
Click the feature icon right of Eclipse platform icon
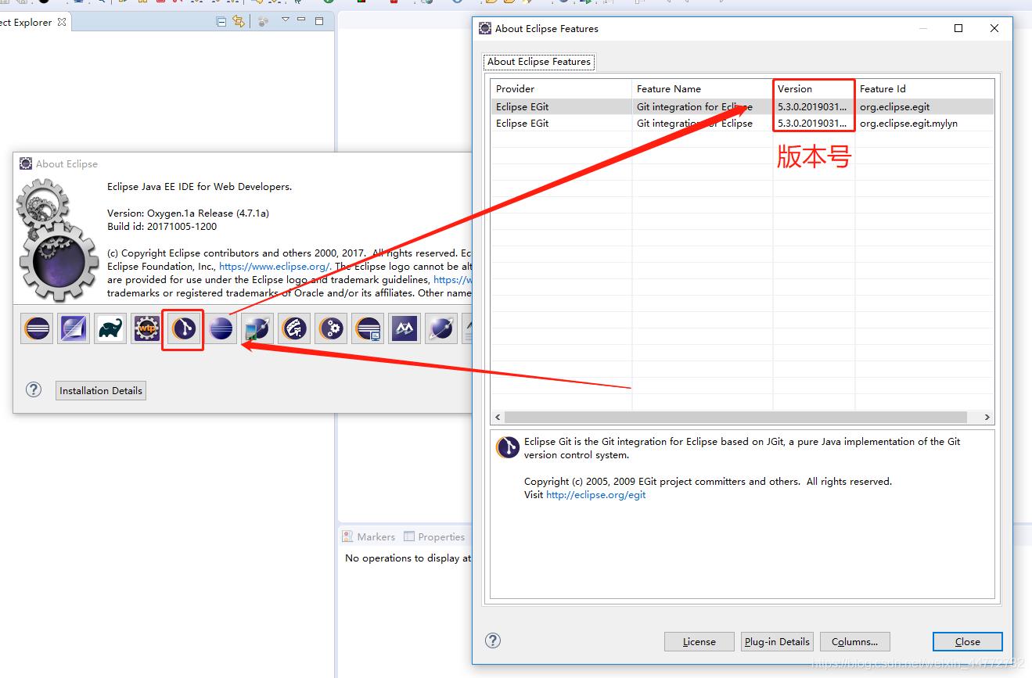[74, 329]
